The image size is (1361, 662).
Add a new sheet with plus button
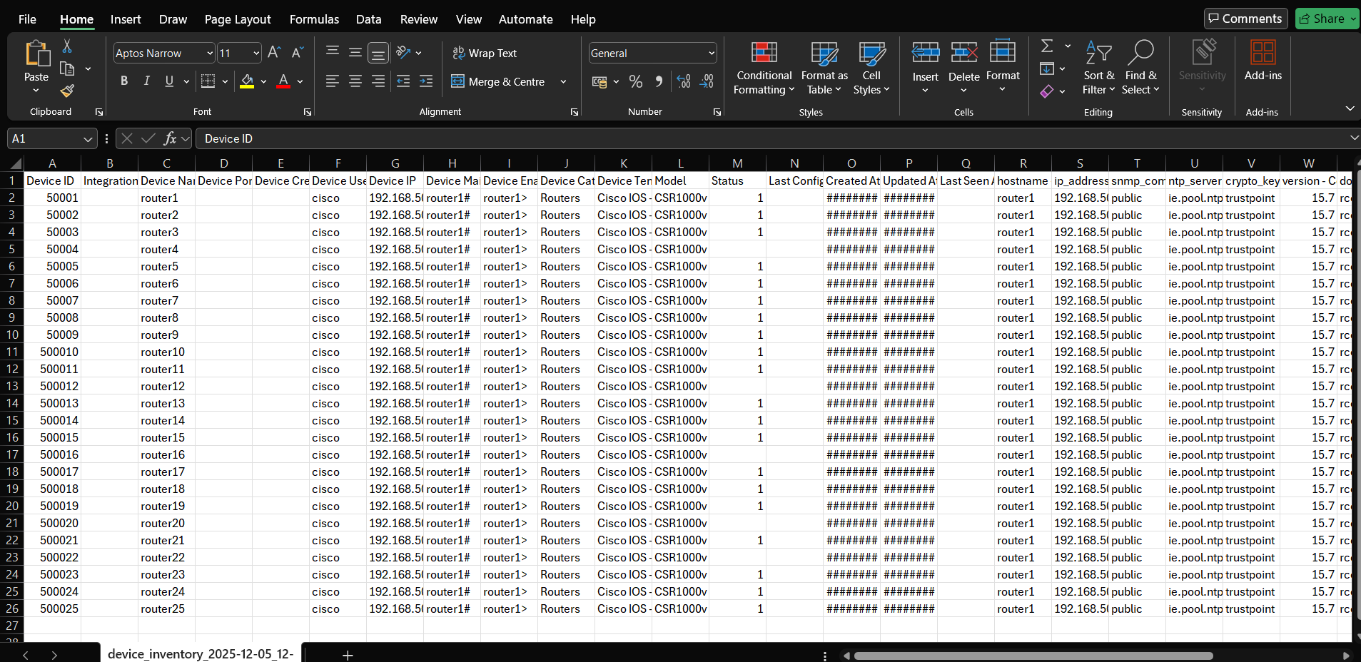348,655
